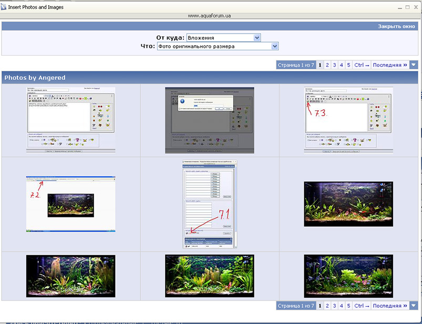Go to page 4 in bottom pagination
The height and width of the screenshot is (324, 422).
coord(341,306)
